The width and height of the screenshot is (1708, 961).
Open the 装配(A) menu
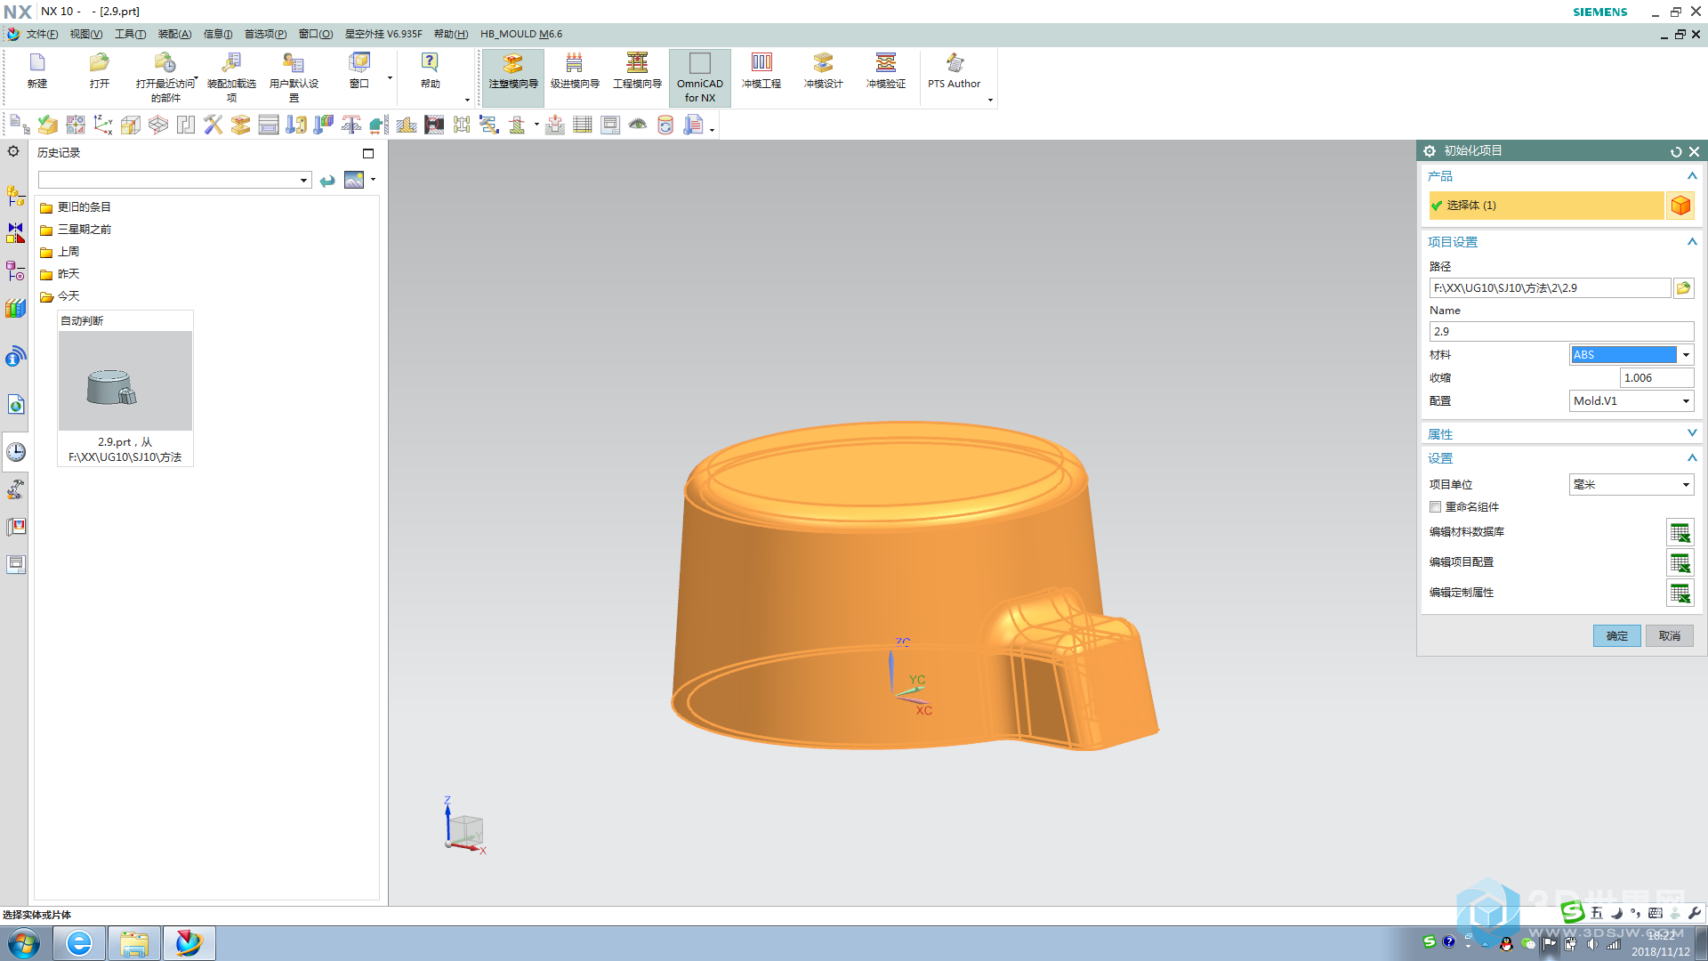(x=174, y=34)
